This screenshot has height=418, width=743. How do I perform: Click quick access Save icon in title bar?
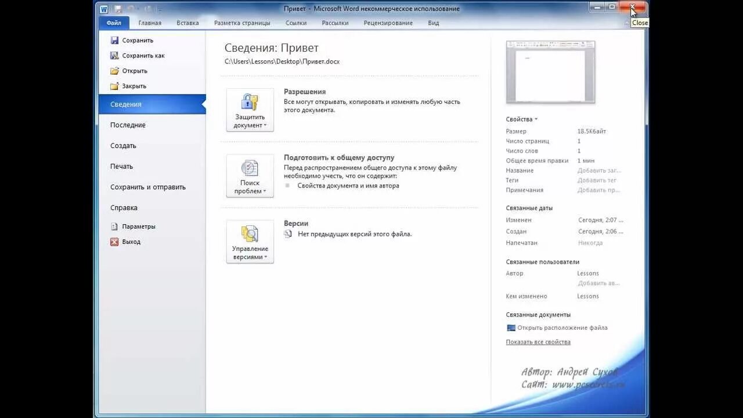(x=118, y=9)
